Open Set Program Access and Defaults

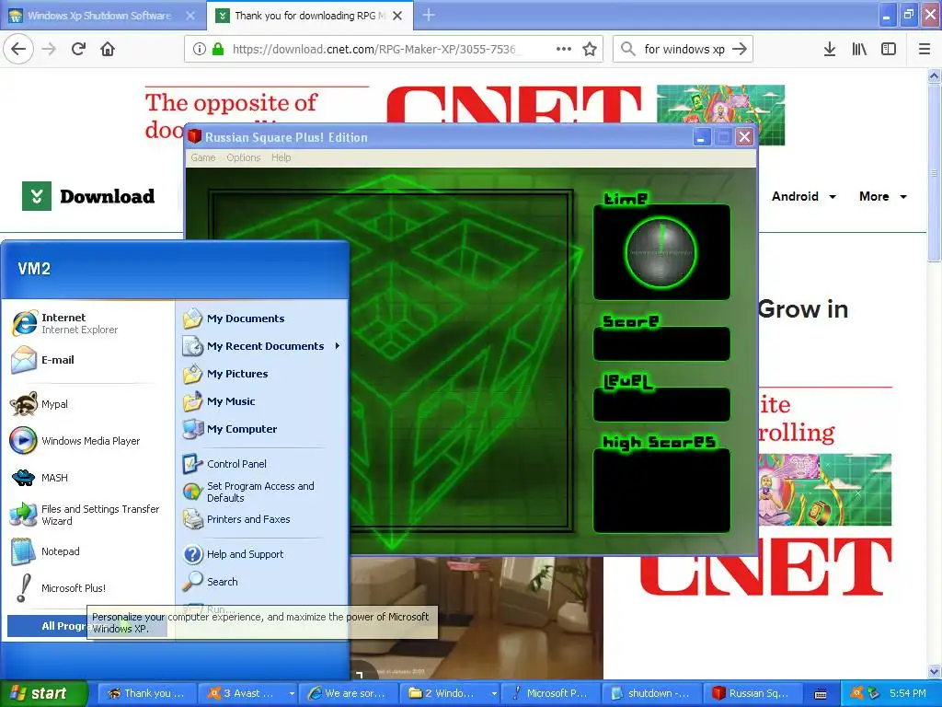[x=262, y=492]
